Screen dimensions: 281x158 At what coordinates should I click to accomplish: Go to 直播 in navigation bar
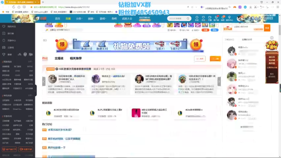point(68,19)
